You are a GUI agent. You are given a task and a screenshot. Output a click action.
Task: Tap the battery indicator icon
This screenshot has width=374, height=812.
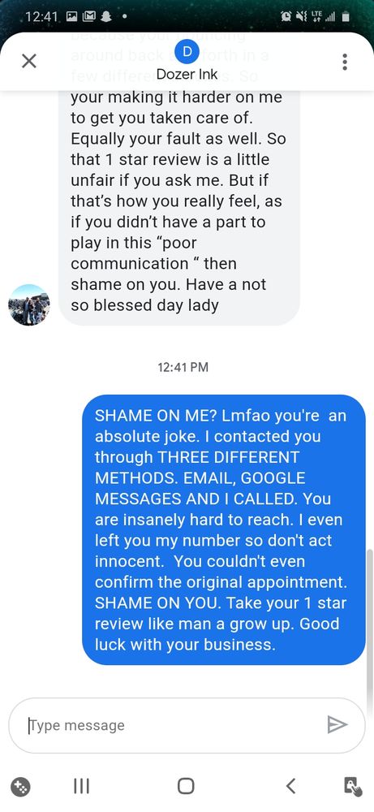[x=346, y=16]
